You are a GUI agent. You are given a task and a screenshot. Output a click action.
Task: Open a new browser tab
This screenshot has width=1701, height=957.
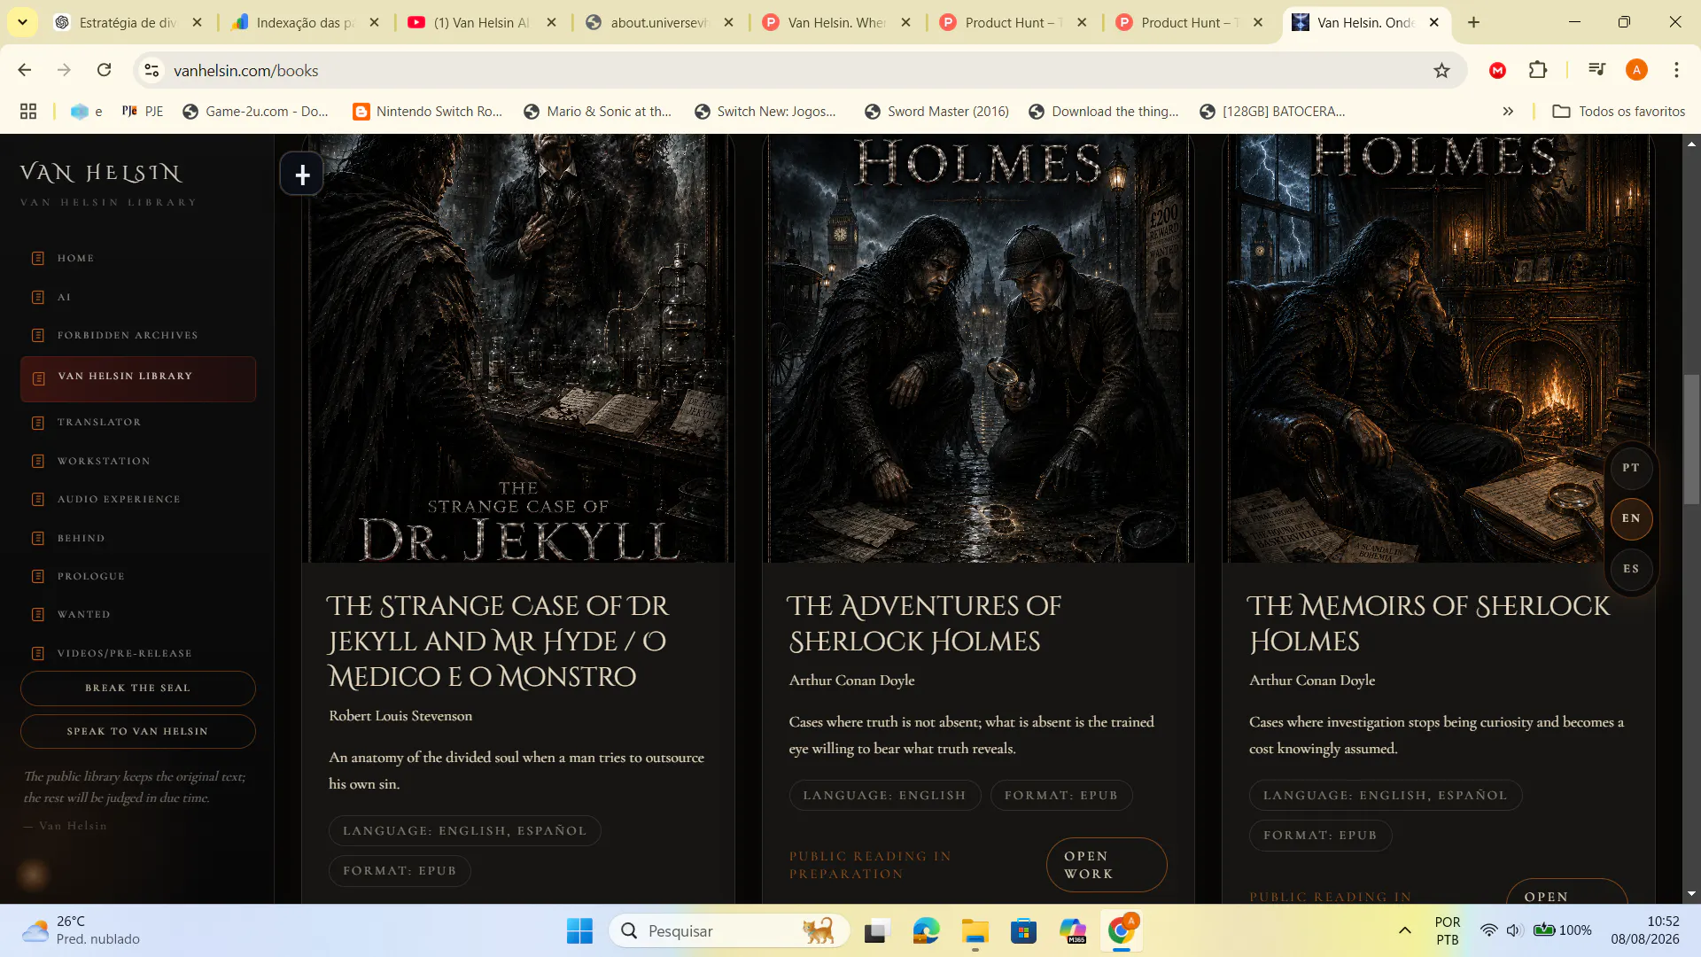[x=1474, y=22]
